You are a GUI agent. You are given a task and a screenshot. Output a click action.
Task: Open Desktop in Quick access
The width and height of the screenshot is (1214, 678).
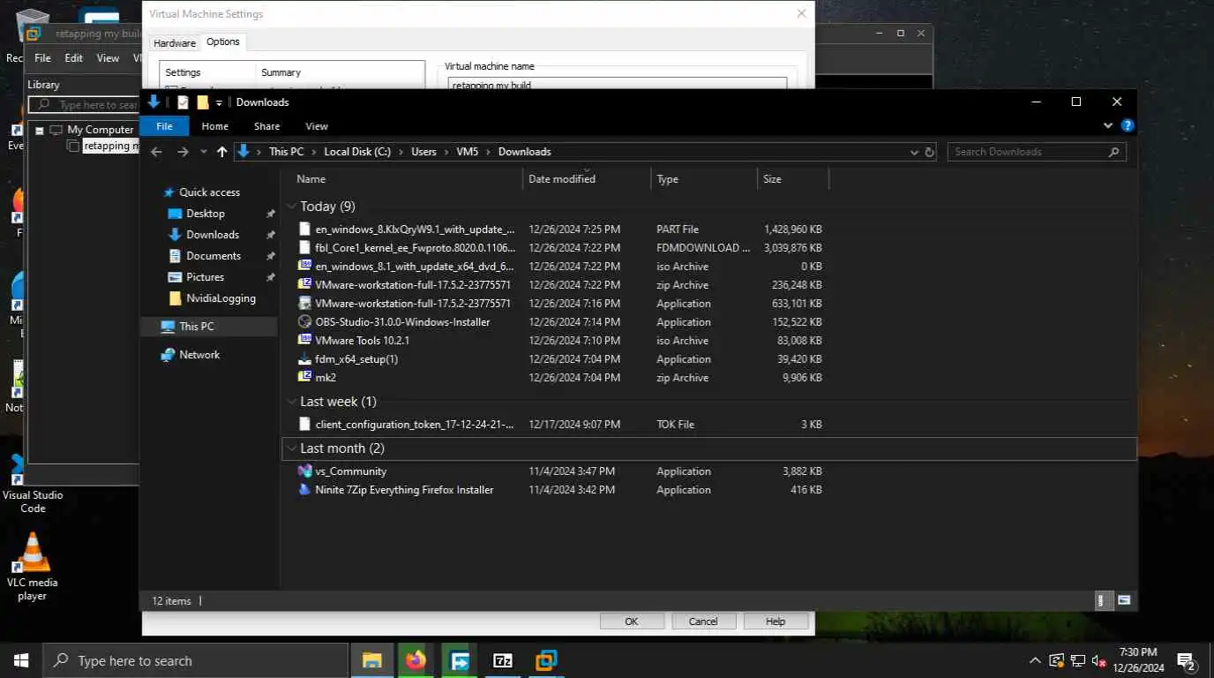206,214
